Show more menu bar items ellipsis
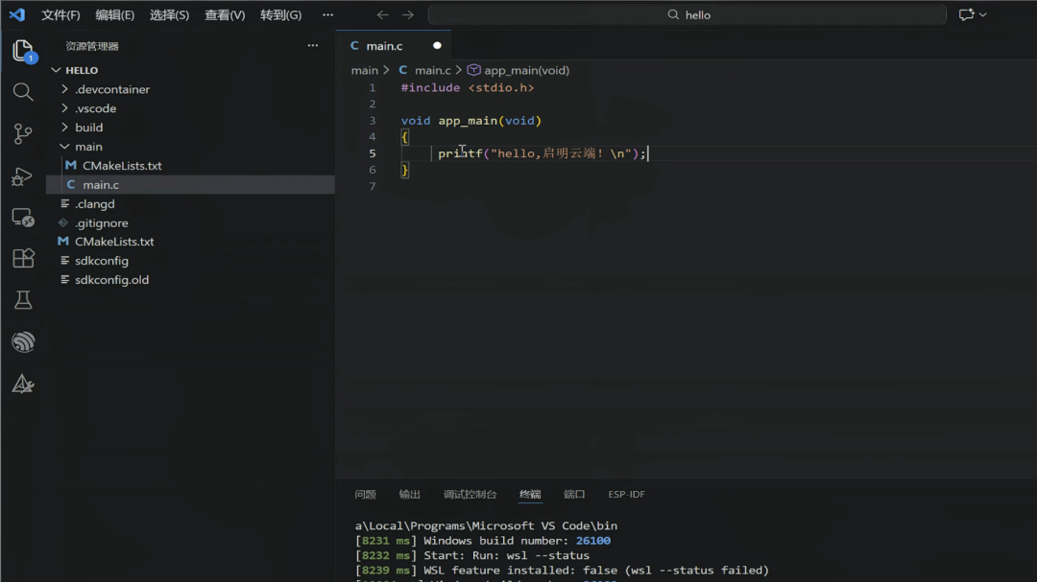 pos(328,14)
